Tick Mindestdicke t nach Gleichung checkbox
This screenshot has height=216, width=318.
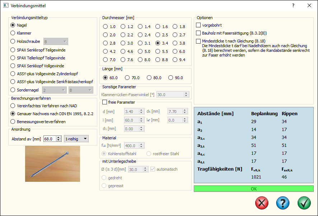click(198, 41)
